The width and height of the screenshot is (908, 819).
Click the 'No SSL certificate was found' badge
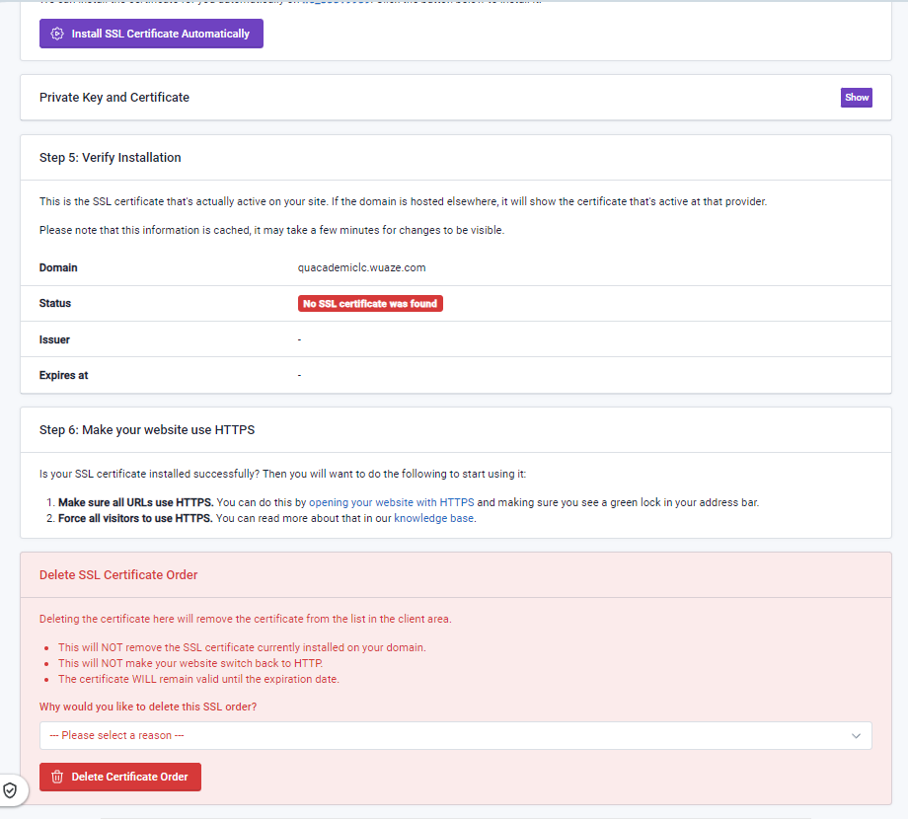pyautogui.click(x=370, y=304)
